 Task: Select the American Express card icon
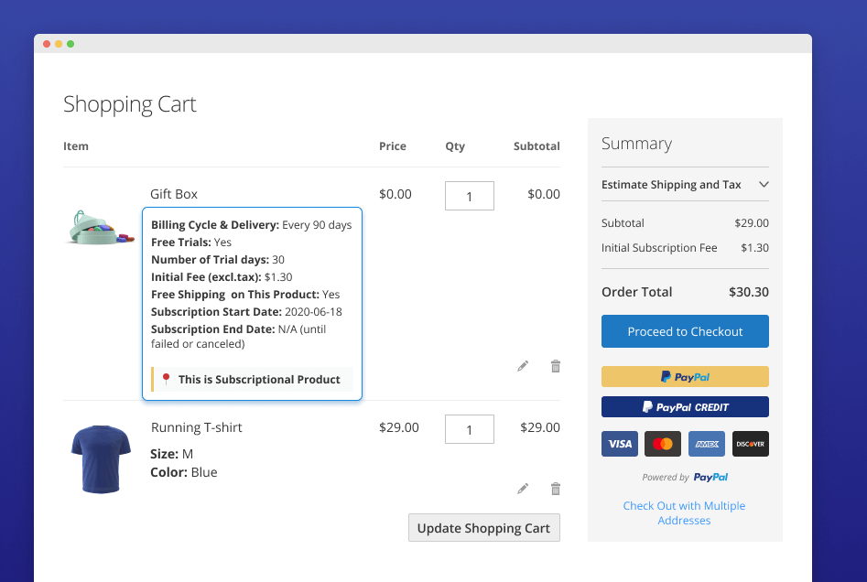click(706, 444)
